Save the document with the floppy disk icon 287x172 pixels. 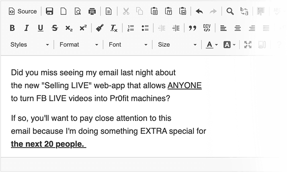point(49,11)
